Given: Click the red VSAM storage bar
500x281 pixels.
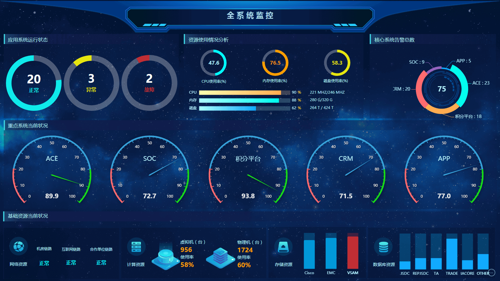Looking at the screenshot, I should (353, 251).
